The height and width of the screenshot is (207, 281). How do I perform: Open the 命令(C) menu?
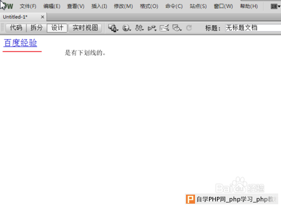click(174, 6)
